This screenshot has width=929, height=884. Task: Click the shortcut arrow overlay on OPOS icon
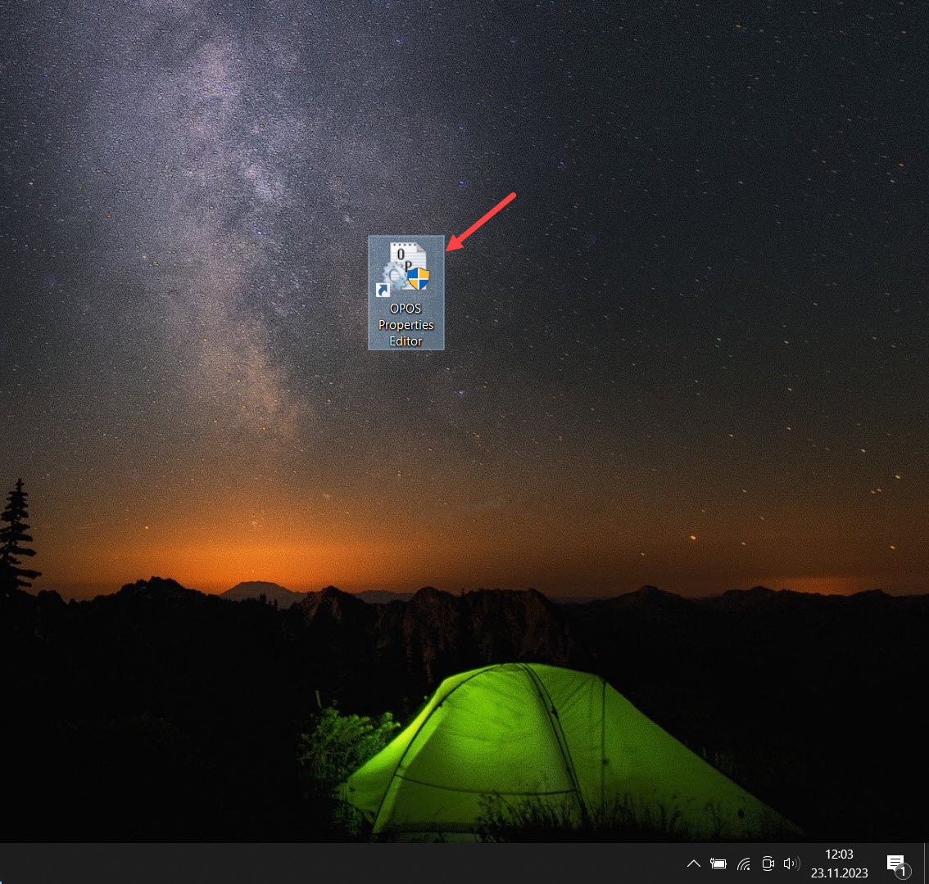tap(382, 290)
